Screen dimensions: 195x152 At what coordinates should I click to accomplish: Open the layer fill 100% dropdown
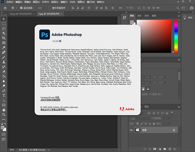(x=171, y=124)
